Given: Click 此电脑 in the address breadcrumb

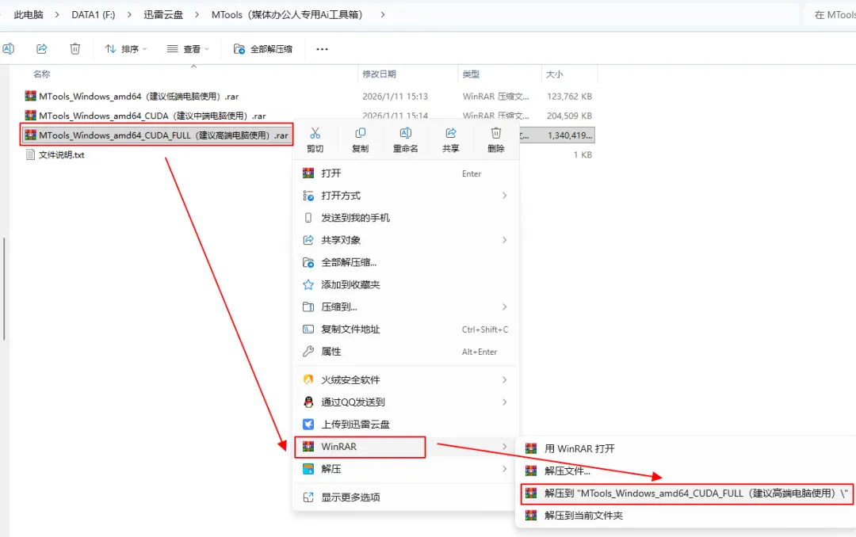Looking at the screenshot, I should [x=29, y=15].
